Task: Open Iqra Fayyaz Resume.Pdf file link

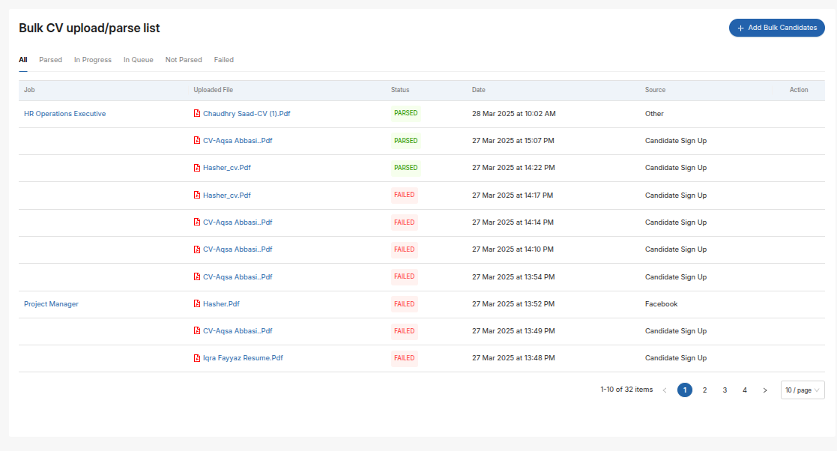Action: pos(243,358)
